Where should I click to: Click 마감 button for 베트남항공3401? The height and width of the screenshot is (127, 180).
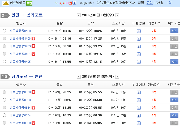174,54
